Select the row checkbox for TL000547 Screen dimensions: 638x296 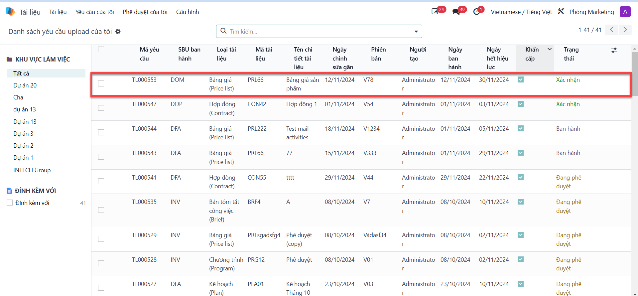(x=101, y=108)
